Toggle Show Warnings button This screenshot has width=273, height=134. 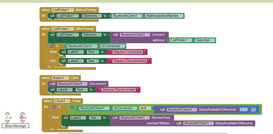pos(15,126)
